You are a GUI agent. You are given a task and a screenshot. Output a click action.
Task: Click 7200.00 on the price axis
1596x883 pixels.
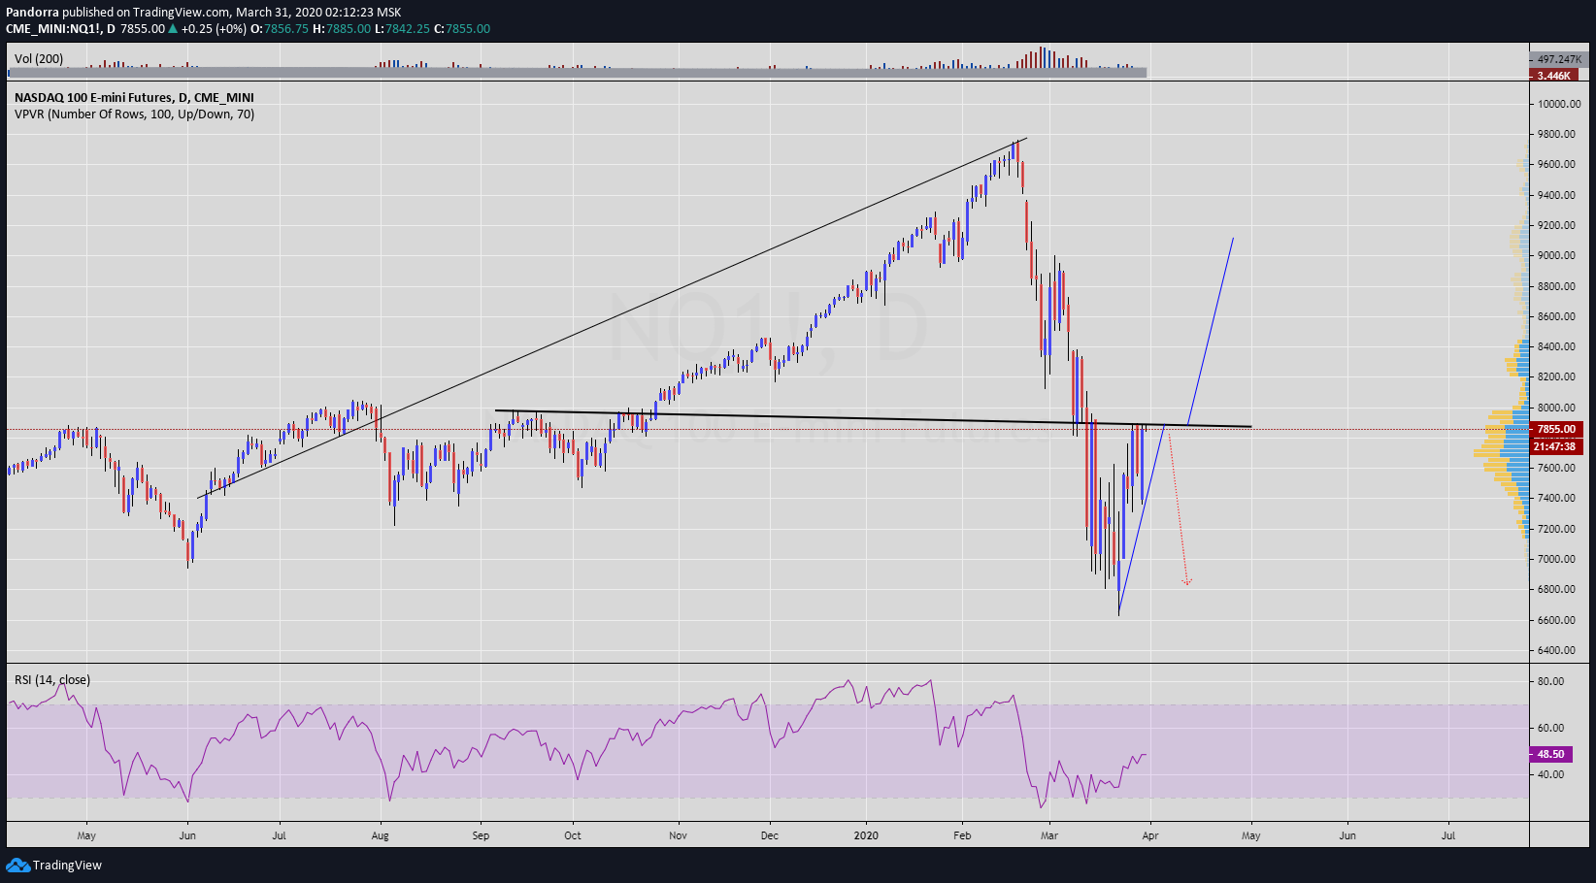click(1556, 529)
